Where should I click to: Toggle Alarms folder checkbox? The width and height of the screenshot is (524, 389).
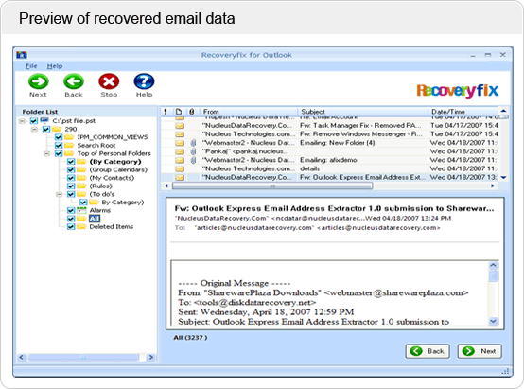tap(71, 210)
